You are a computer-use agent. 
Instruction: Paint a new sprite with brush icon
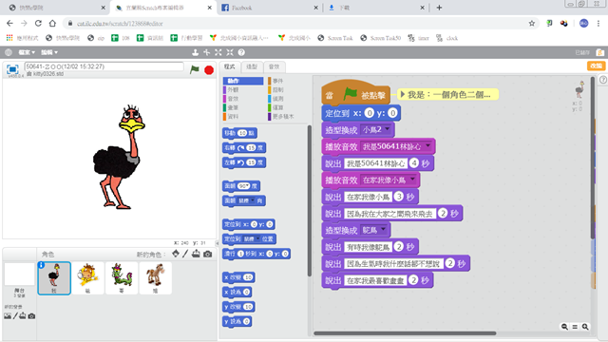185,254
